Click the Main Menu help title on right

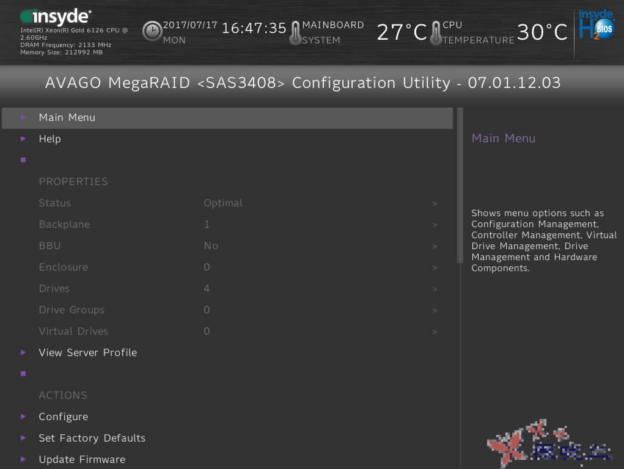pos(504,139)
